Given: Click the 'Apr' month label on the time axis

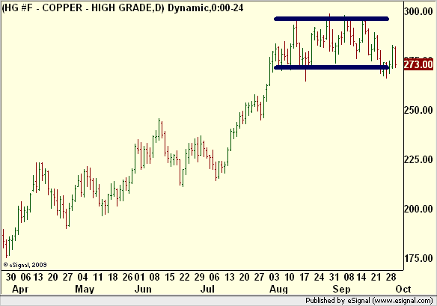Looking at the screenshot, I should (x=20, y=289).
